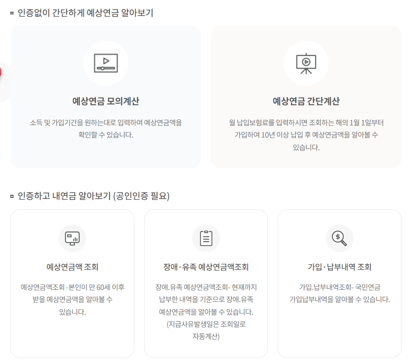Select the clipboard icon for 장애·유족 예상연금액조회
Screen dimensions: 411x363
coord(206,239)
